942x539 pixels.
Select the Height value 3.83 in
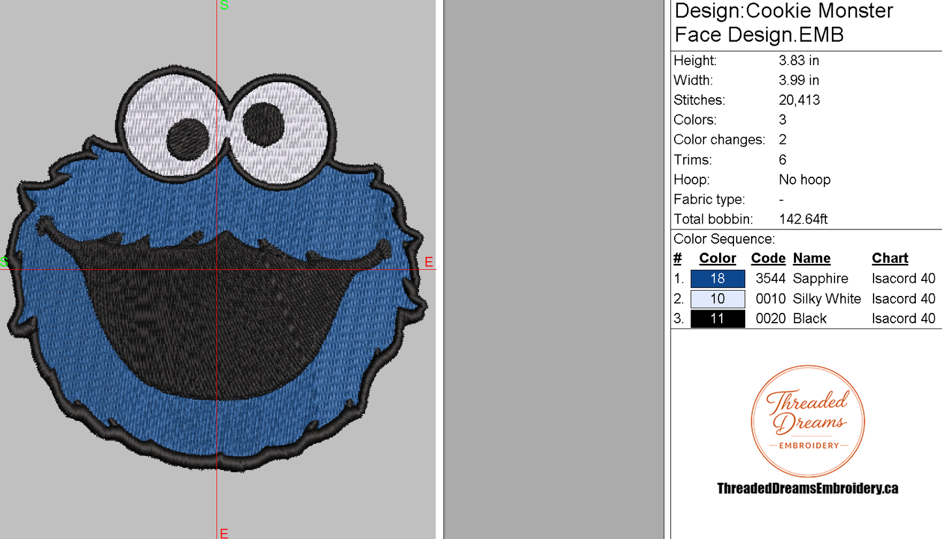(799, 61)
